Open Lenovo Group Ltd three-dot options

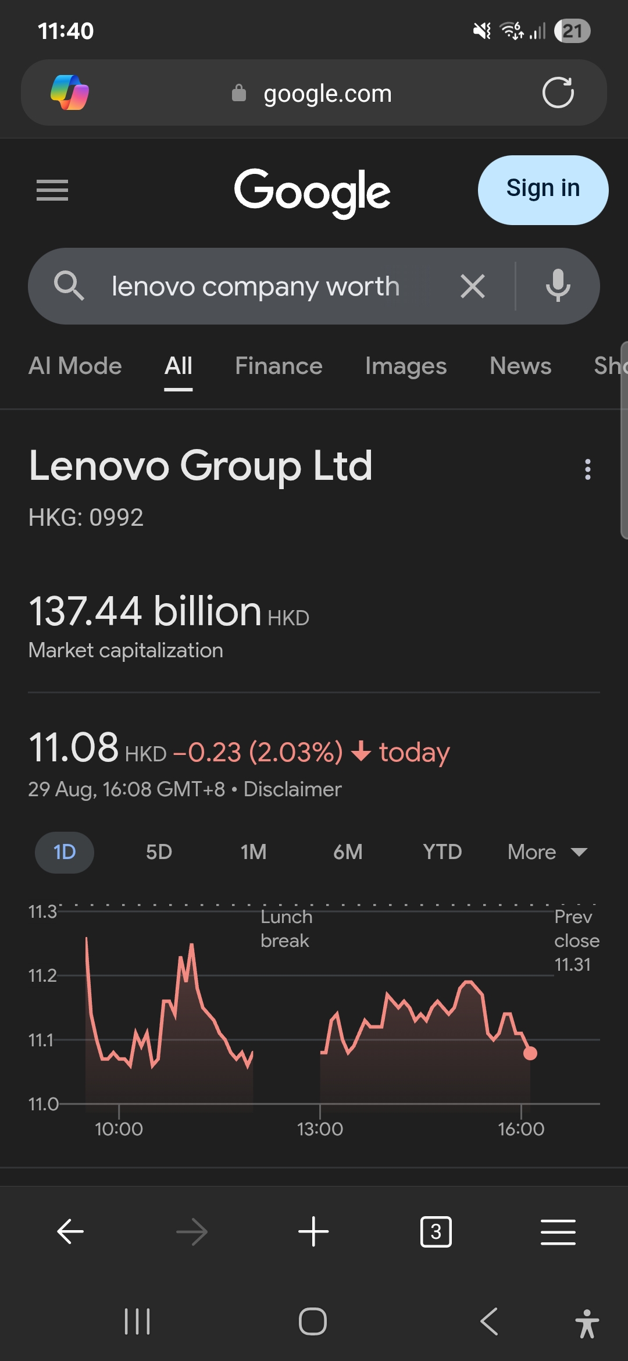coord(588,469)
